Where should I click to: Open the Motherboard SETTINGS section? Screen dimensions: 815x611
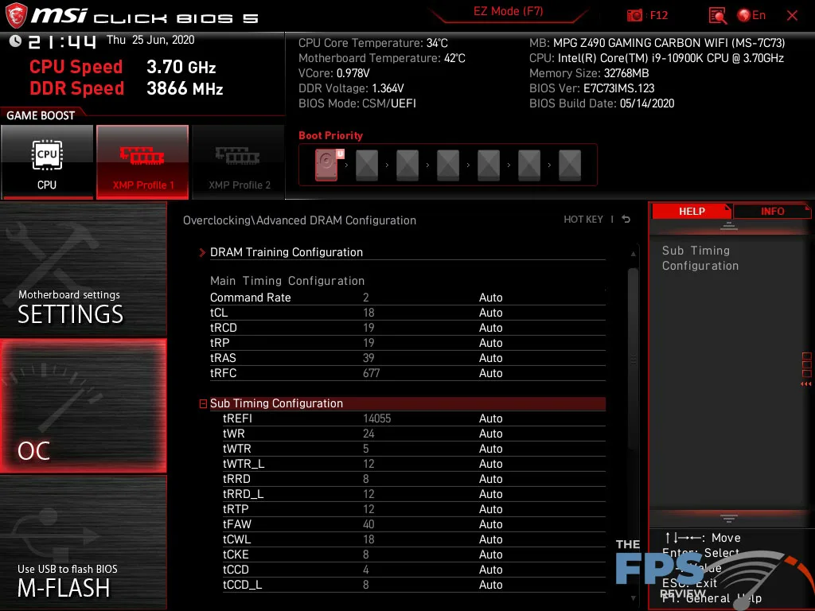[83, 269]
